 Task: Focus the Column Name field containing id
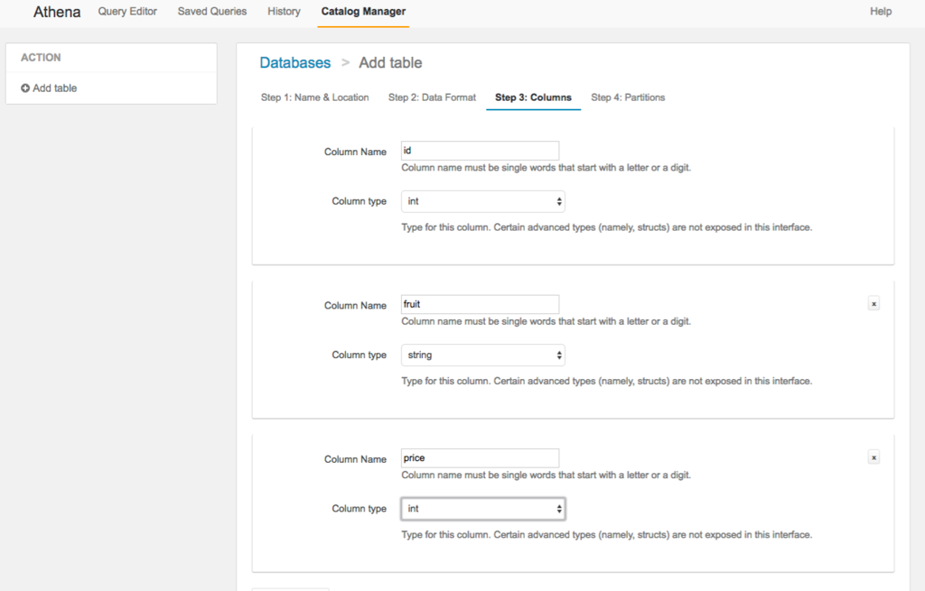pos(481,151)
